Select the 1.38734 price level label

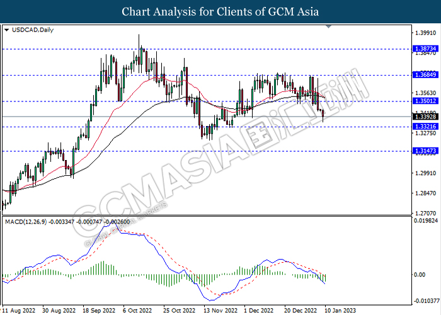coord(425,49)
